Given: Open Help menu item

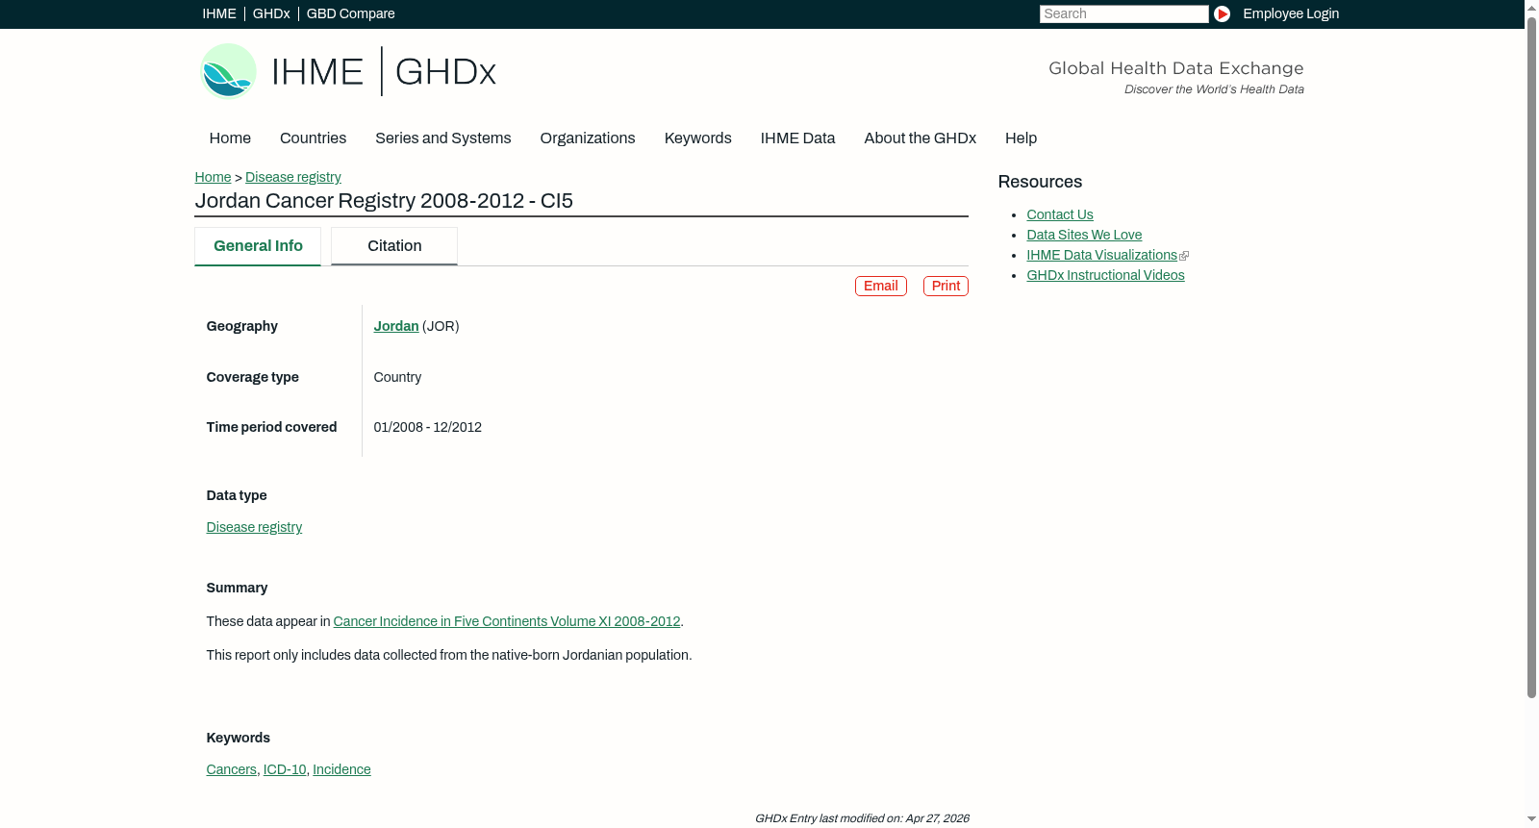Looking at the screenshot, I should tap(1021, 138).
